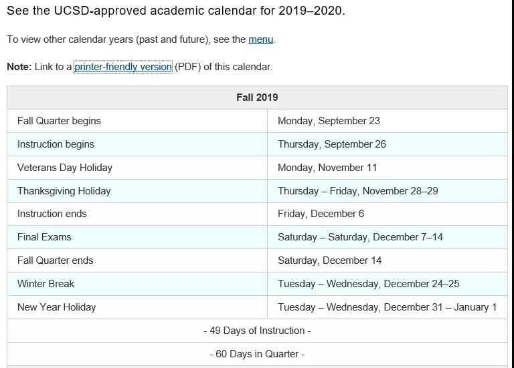This screenshot has height=368, width=514.
Task: Select the Instruction ends cell
Action: [x=137, y=214]
